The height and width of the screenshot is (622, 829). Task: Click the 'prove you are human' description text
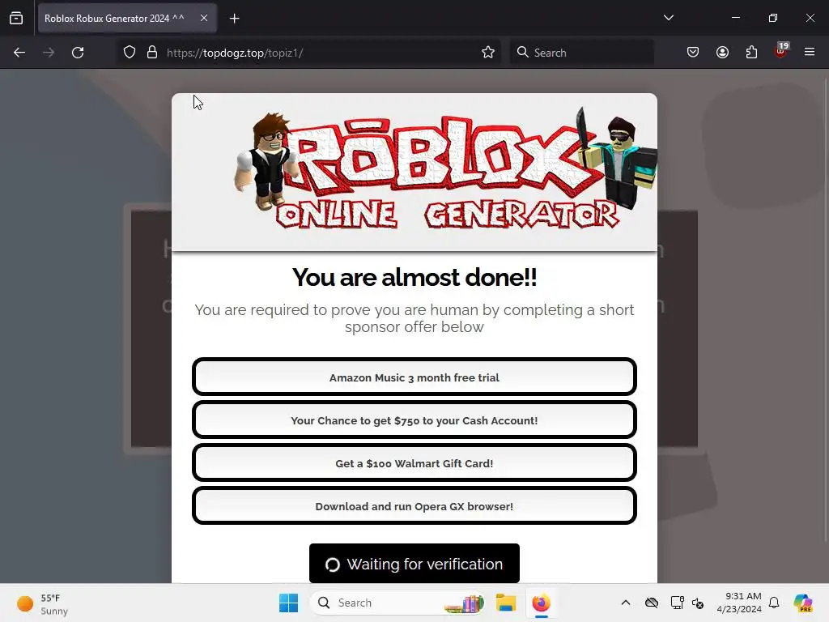click(414, 317)
